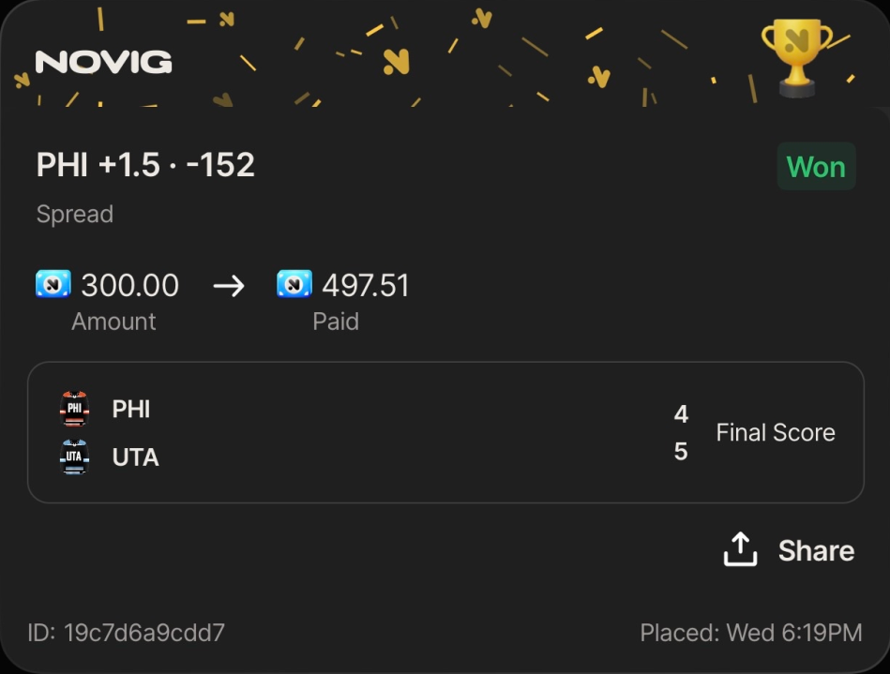Click the PHI team jersey icon

coord(74,409)
